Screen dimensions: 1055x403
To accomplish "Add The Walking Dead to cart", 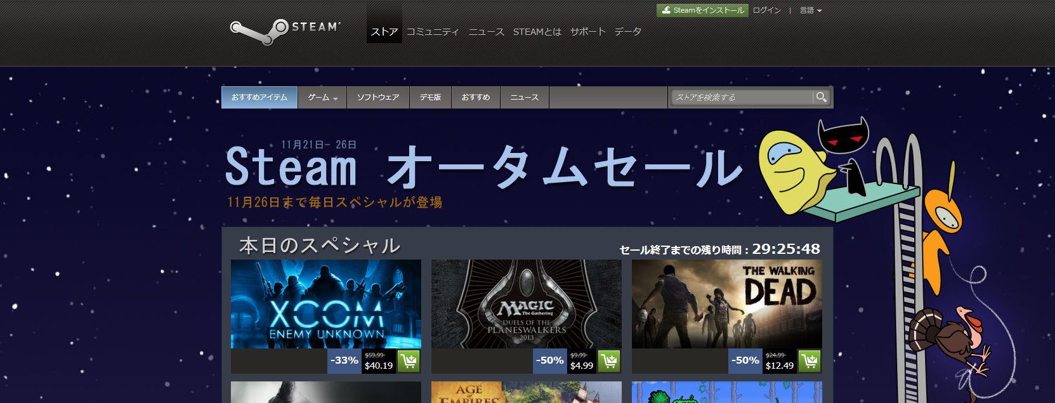I will click(809, 361).
